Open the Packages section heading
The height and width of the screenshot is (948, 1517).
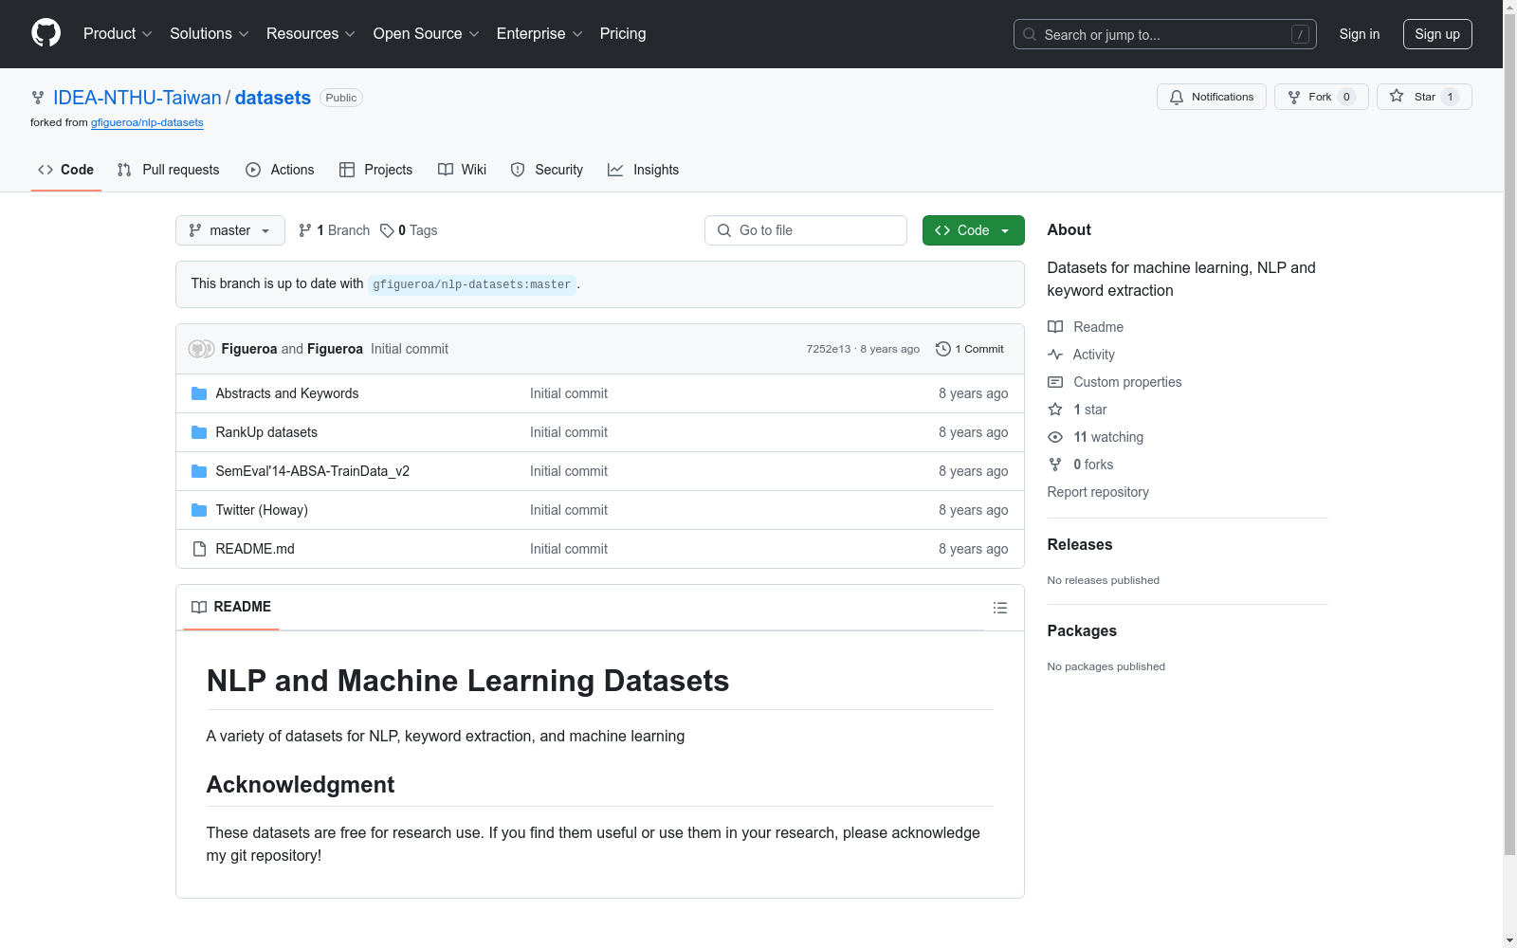(1082, 630)
